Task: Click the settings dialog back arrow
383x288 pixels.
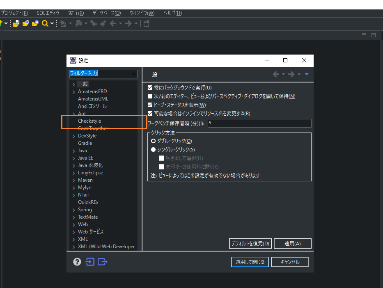Action: (x=276, y=74)
